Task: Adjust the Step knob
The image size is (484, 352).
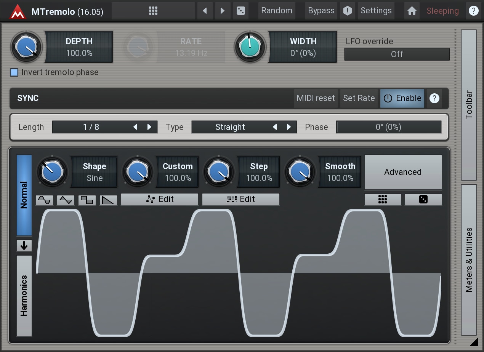Action: [219, 172]
